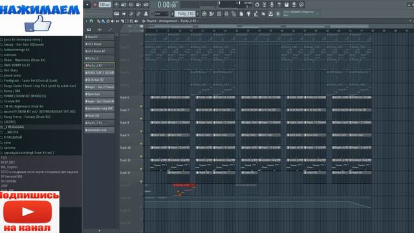Click the record button in the transport

click(95, 5)
